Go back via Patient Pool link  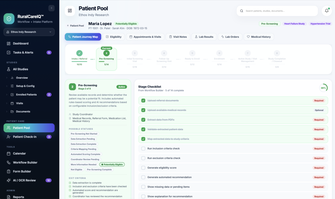coord(76,25)
